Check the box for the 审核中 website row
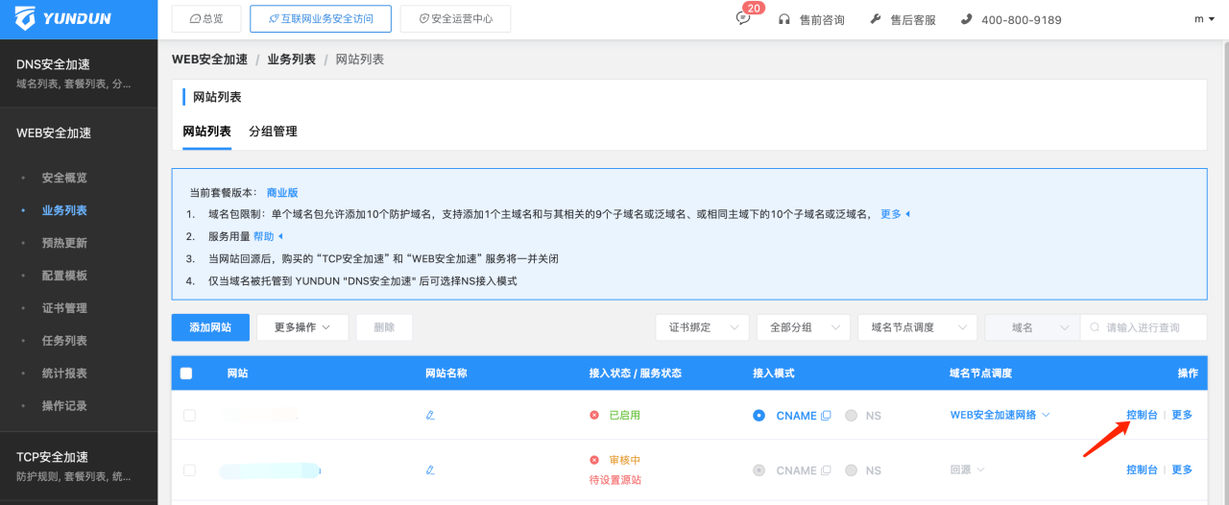Viewport: 1229px width, 505px height. pyautogui.click(x=189, y=470)
